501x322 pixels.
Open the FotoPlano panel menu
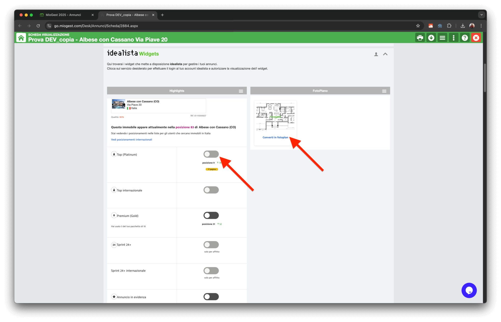[x=384, y=91]
